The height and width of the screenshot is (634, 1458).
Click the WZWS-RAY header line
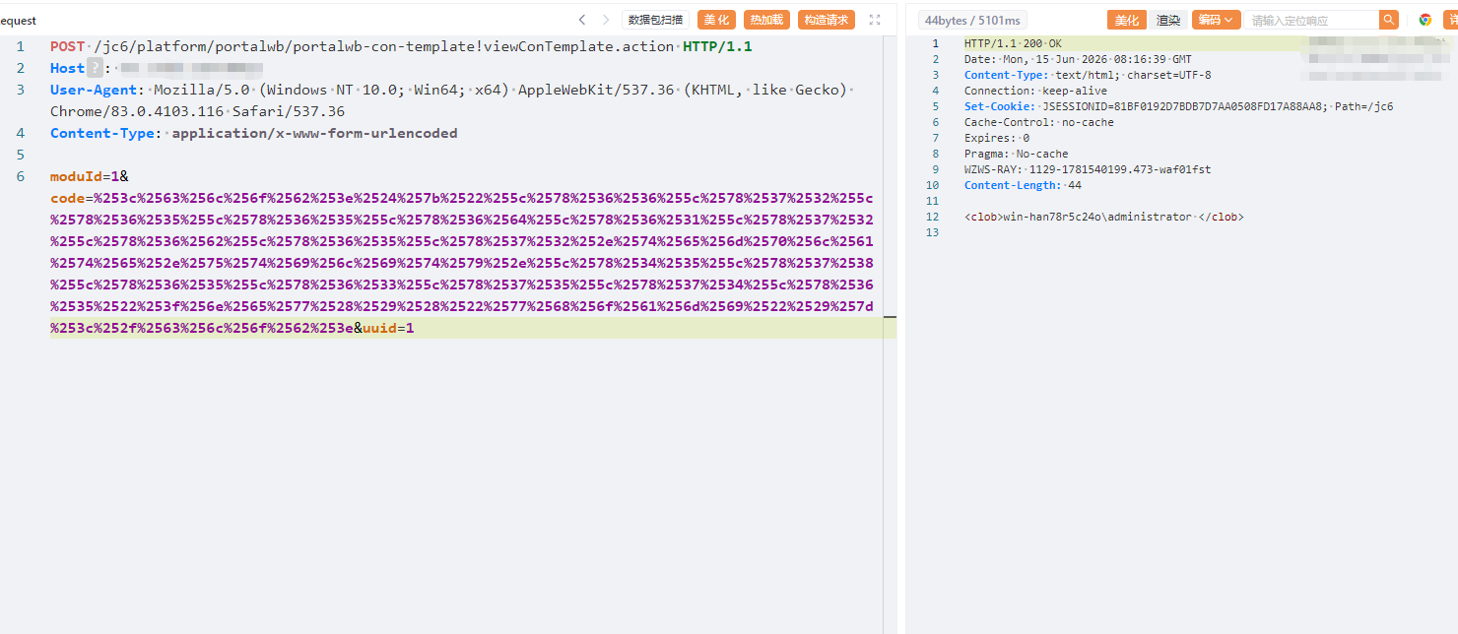tap(1088, 169)
